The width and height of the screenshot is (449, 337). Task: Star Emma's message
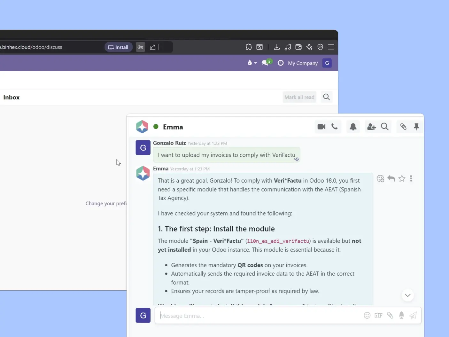pos(402,179)
